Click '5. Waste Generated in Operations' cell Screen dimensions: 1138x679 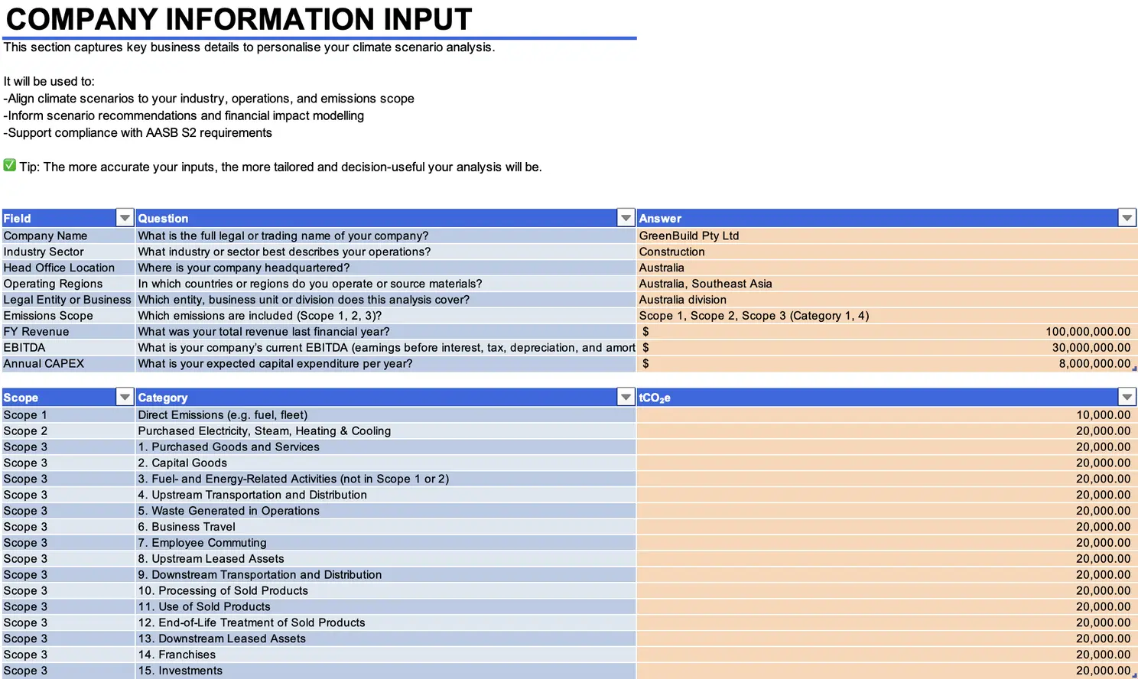[x=385, y=511]
